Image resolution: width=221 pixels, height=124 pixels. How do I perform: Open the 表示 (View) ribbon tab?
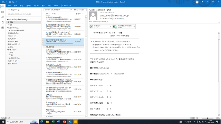tap(43, 6)
